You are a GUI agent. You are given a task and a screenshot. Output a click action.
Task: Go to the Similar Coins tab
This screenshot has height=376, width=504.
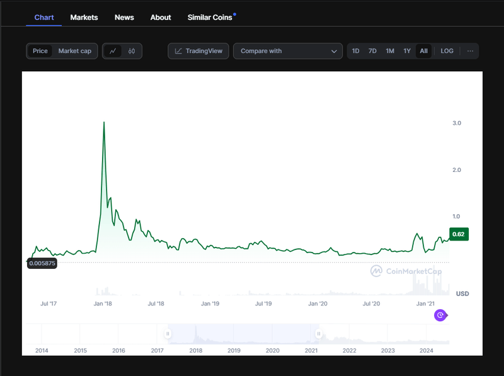(210, 18)
